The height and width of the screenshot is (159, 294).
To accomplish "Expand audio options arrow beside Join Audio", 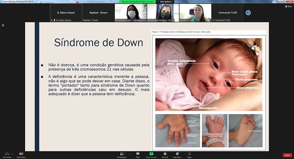I will click(12, 153).
